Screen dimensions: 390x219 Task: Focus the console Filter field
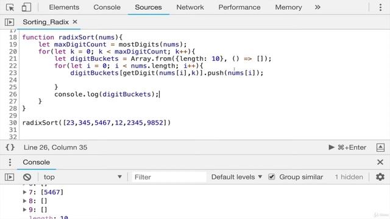click(169, 177)
